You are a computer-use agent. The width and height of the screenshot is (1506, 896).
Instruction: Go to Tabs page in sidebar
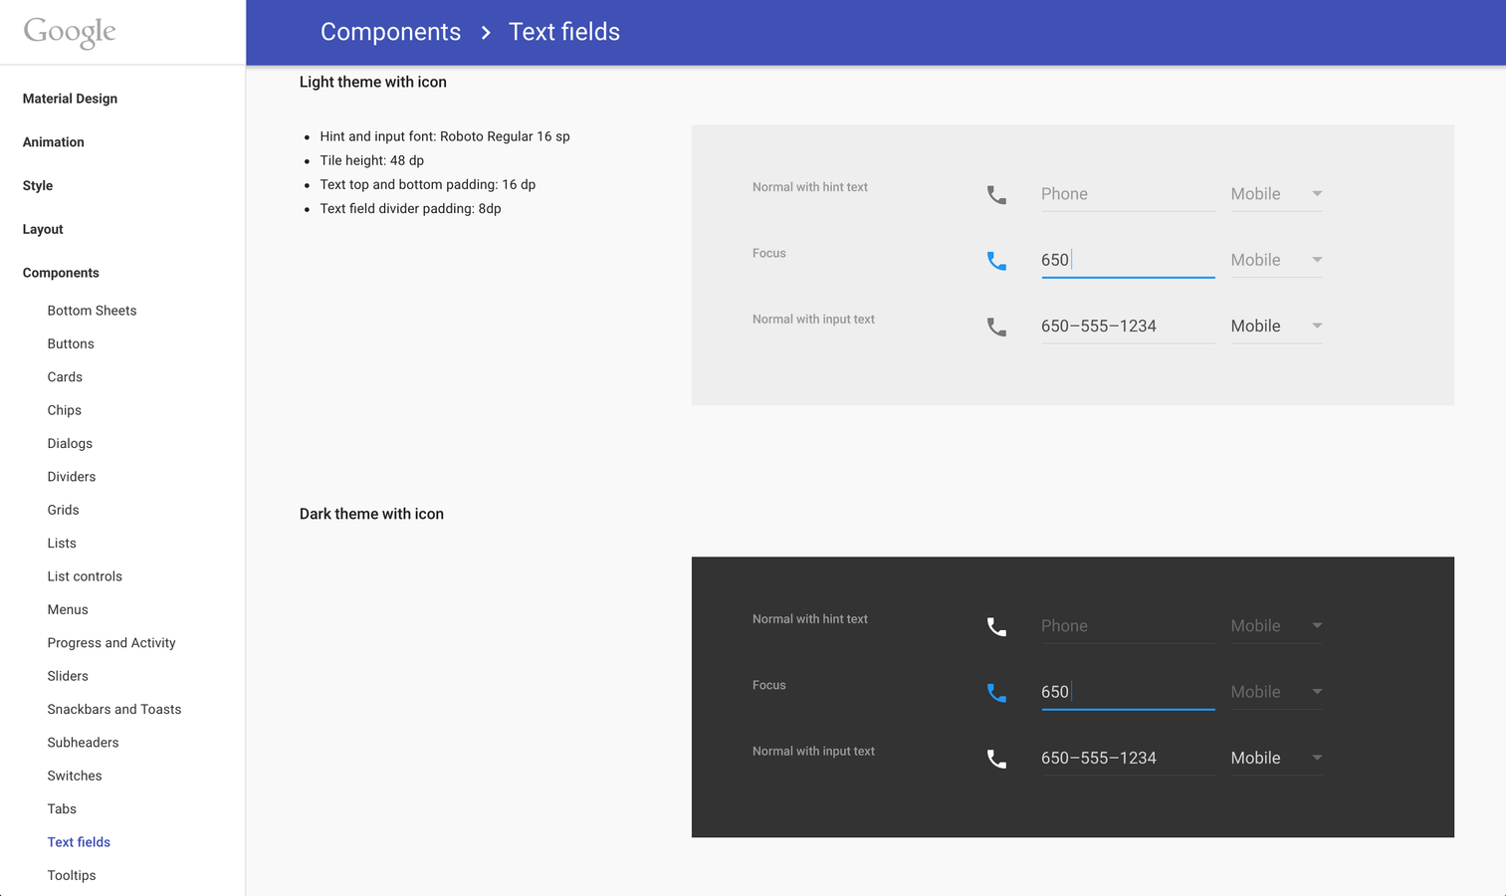[x=62, y=809]
